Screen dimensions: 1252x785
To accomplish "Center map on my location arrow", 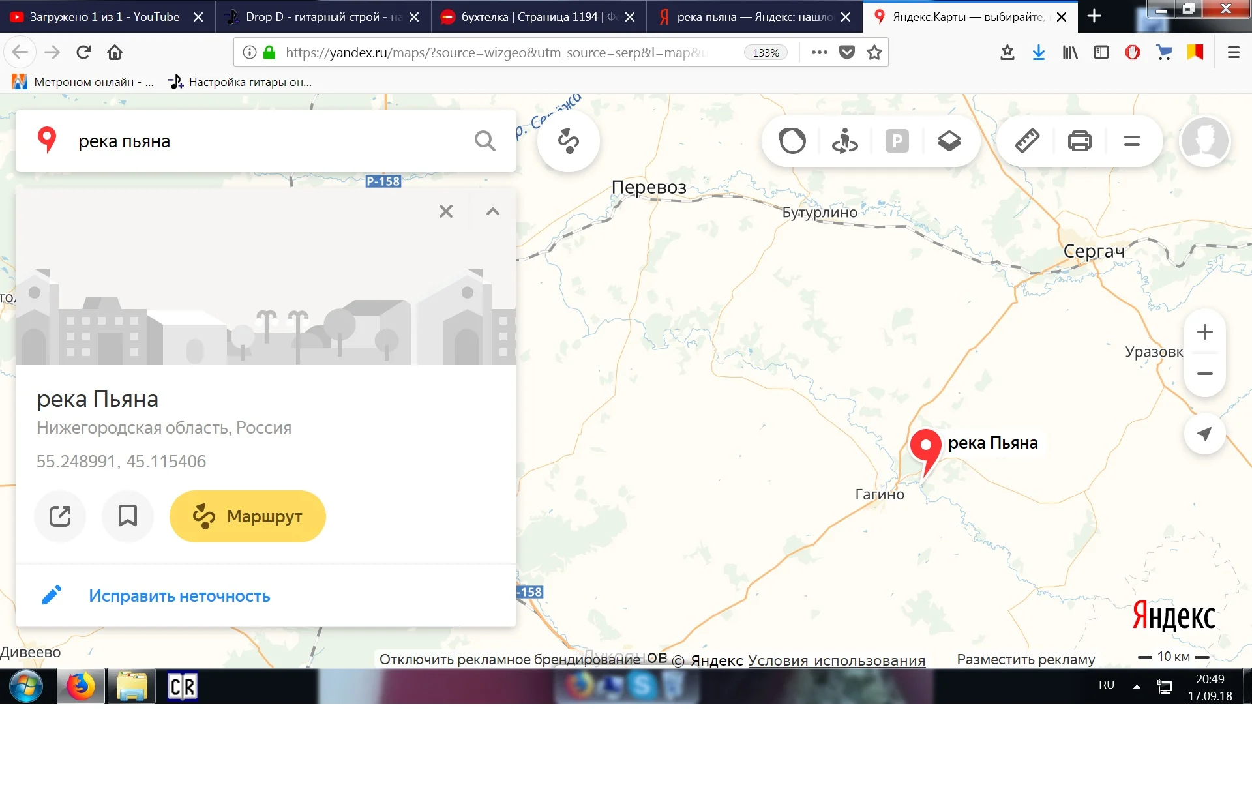I will tap(1205, 434).
